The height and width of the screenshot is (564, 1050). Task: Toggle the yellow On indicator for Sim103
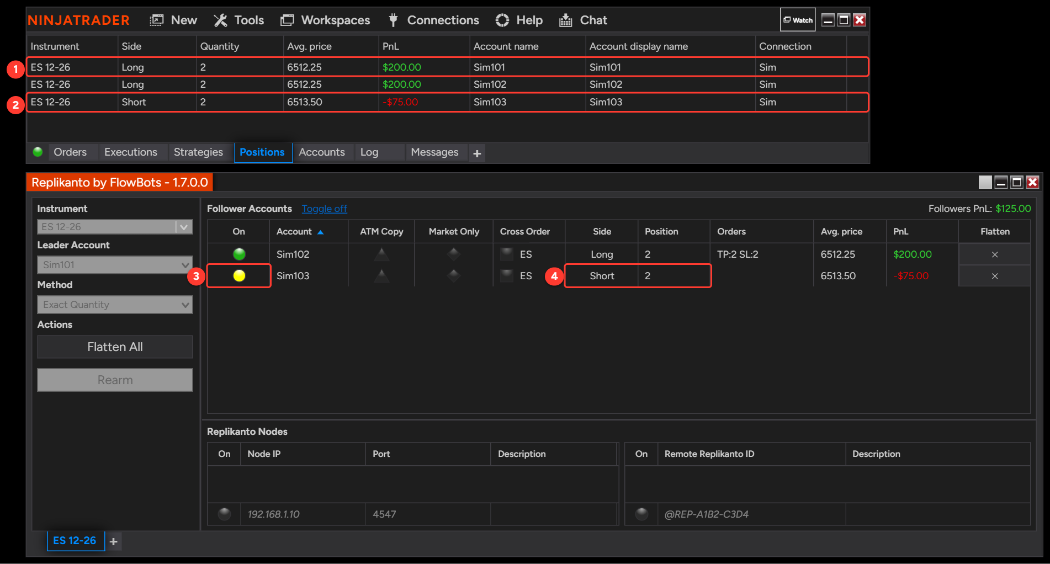pos(239,276)
